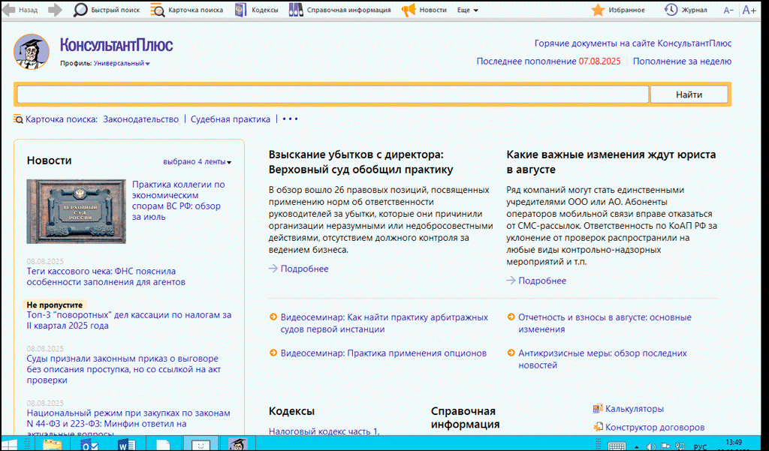Open 'Национальный режим при закупках' news
This screenshot has height=451, width=769.
128,423
